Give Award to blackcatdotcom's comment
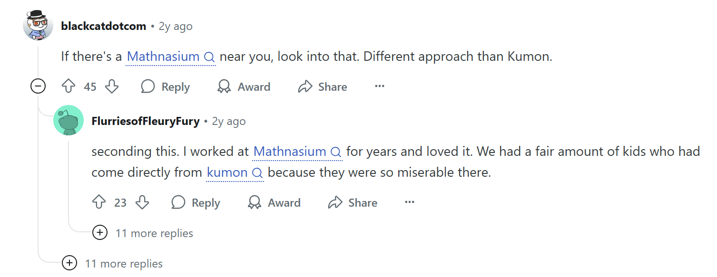 244,86
